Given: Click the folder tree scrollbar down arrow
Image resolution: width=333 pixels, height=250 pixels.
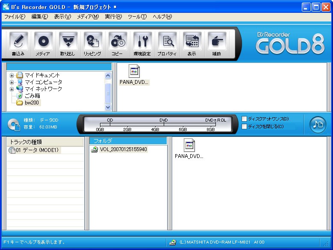Looking at the screenshot, I should [x=108, y=107].
